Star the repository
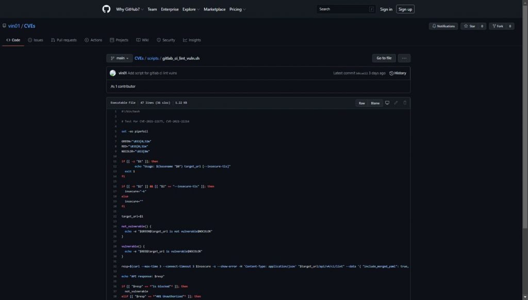Viewport: 528px width, 300px height. coord(469,26)
